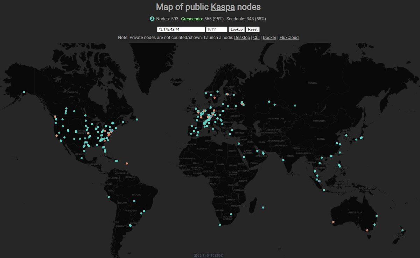Select the node dot in Alaska

(24, 92)
